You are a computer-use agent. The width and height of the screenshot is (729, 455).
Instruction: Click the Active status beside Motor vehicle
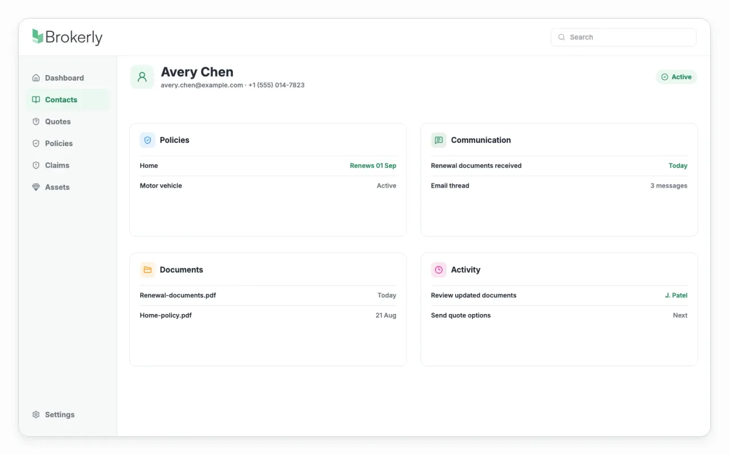pos(387,185)
